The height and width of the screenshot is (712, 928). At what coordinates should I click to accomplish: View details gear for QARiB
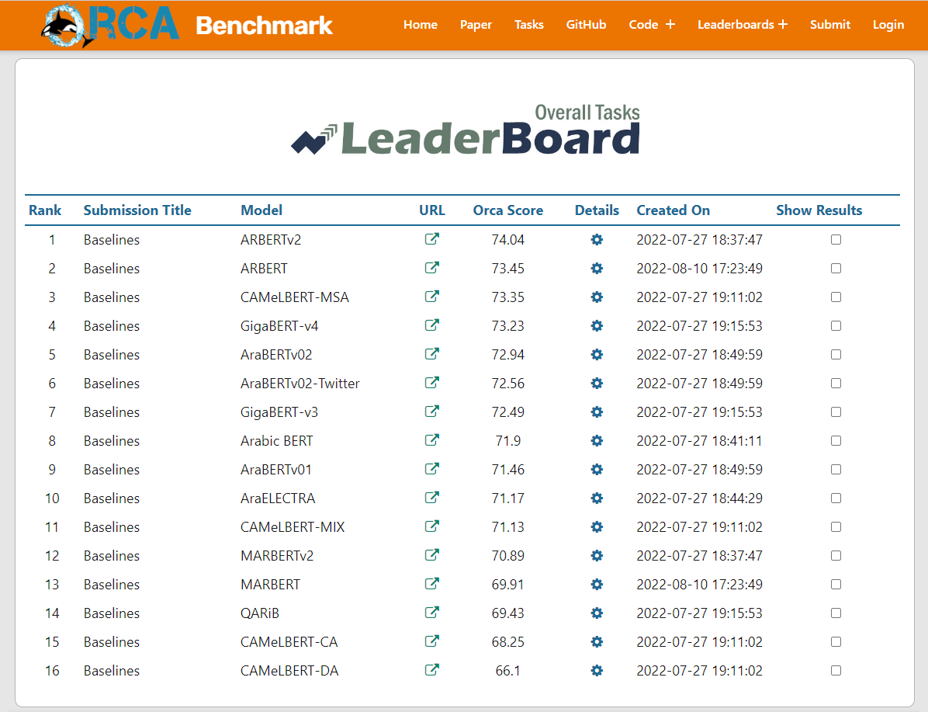coord(597,613)
